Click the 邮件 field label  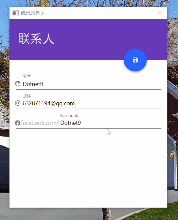[x=27, y=96]
